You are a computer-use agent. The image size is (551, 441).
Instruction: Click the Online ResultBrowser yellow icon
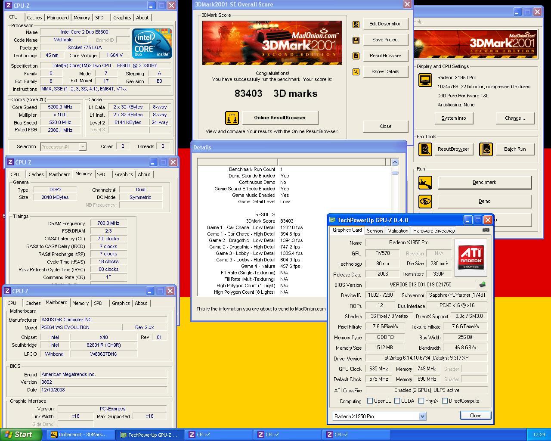click(x=232, y=118)
